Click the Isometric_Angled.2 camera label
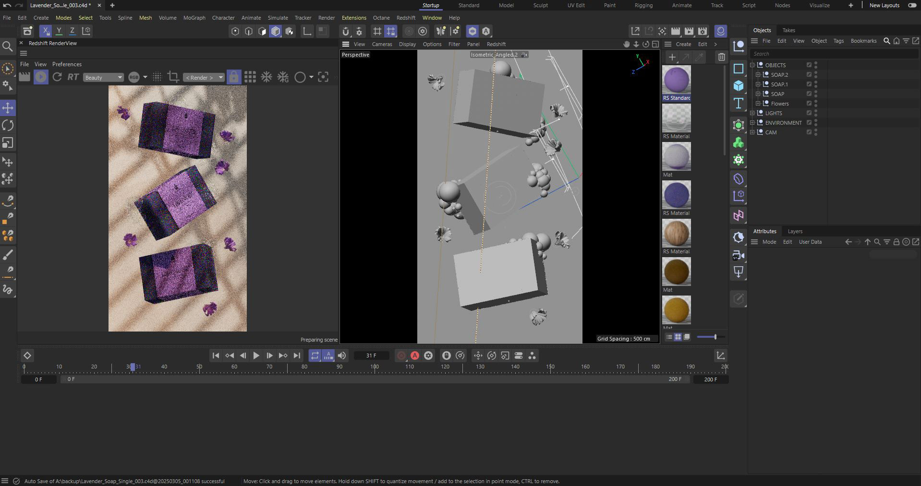921x486 pixels. click(x=494, y=55)
